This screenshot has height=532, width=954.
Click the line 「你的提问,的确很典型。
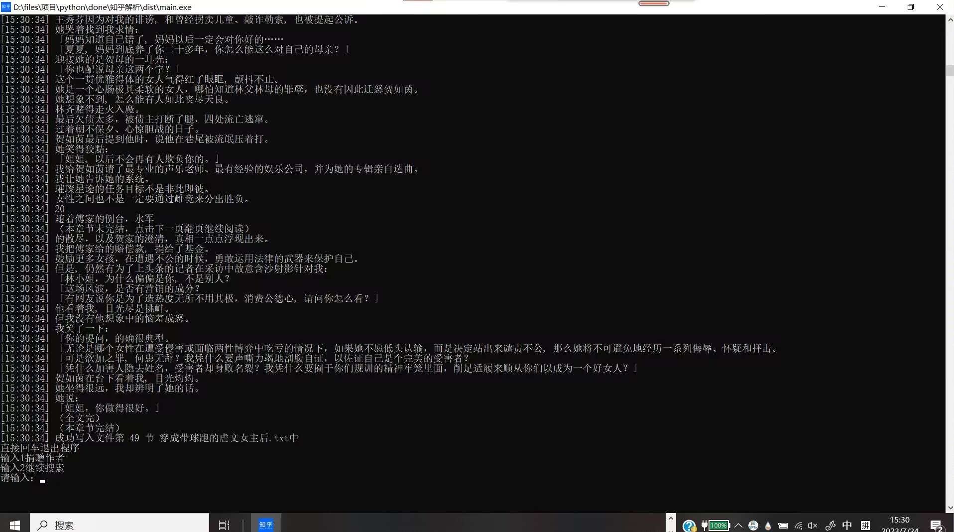click(x=86, y=338)
